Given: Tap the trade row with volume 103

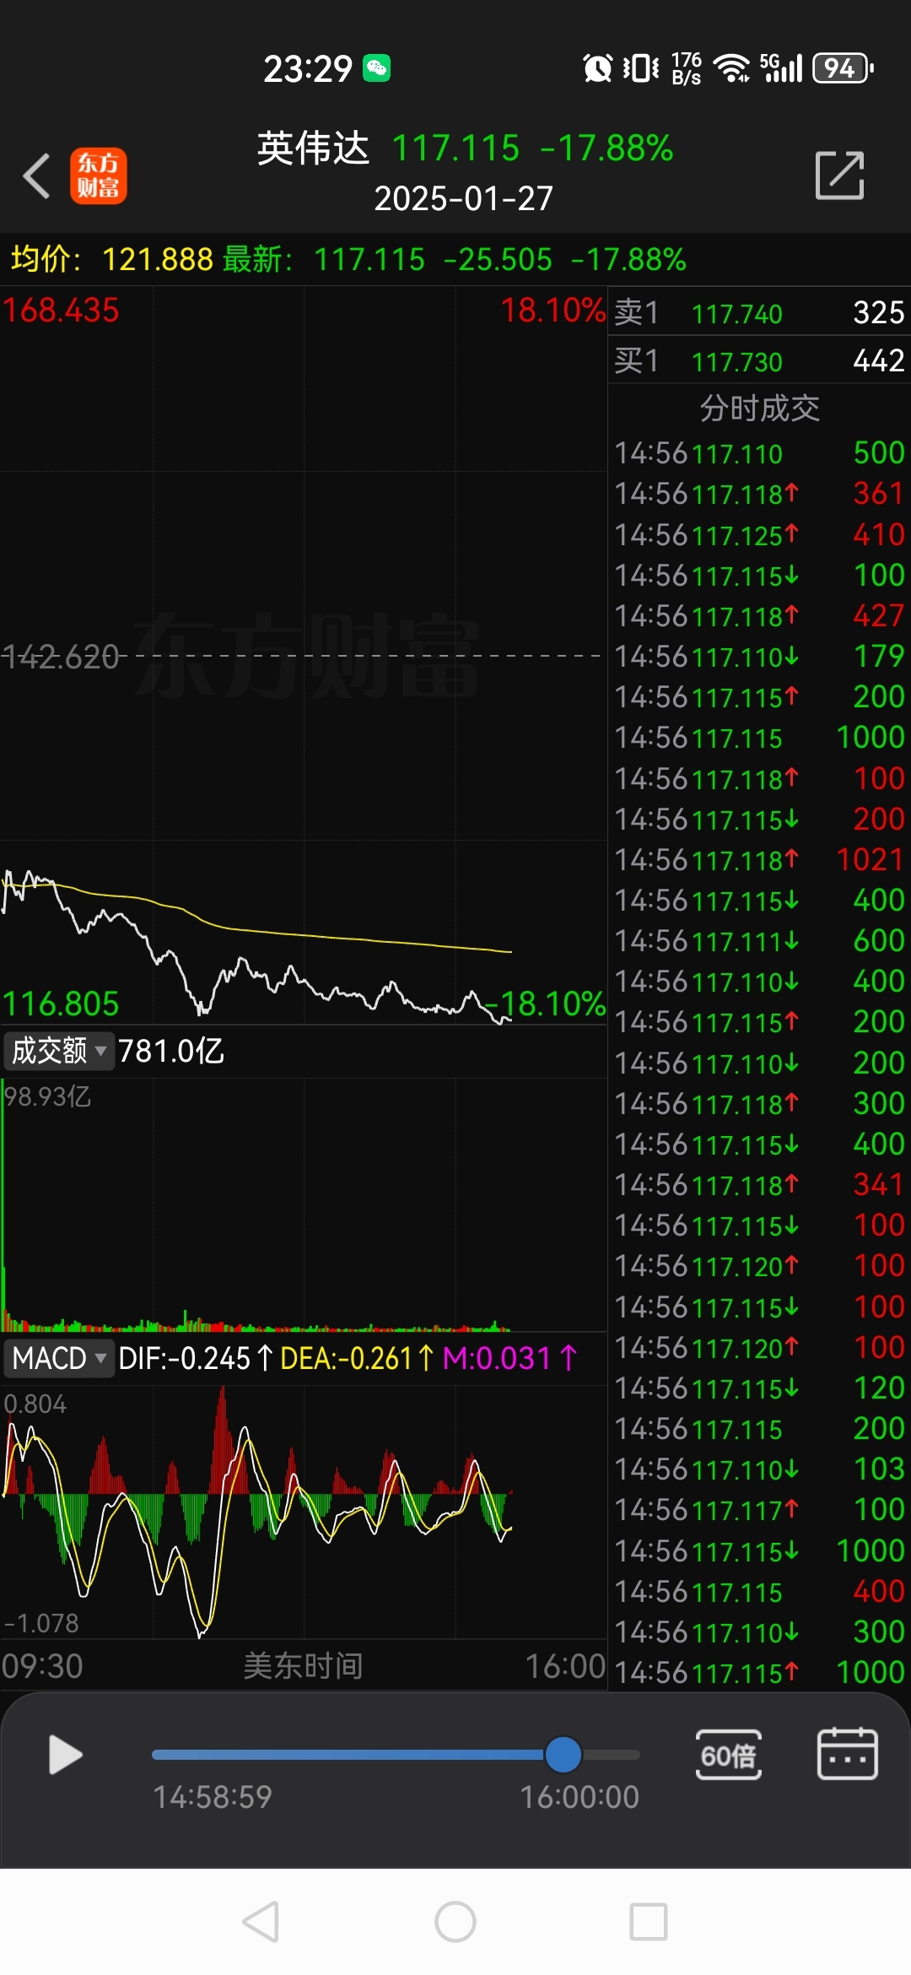Looking at the screenshot, I should [759, 1469].
